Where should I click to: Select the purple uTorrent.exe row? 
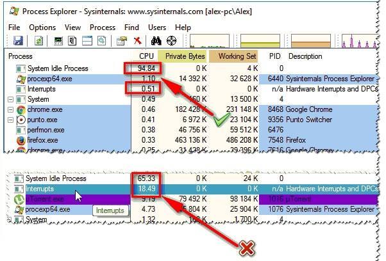193,199
